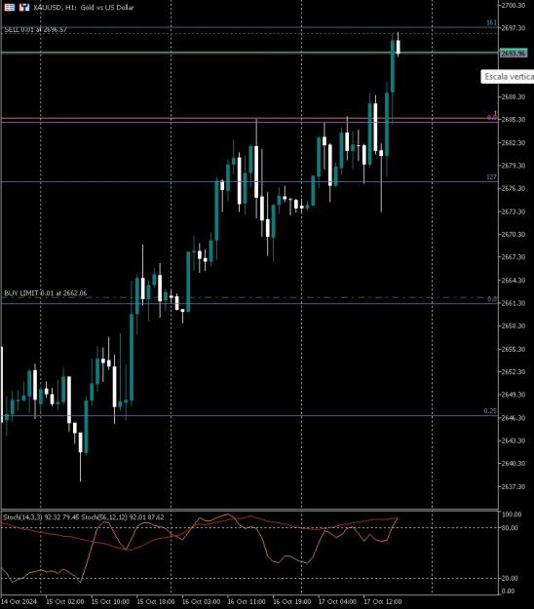Screen dimensions: 534x609
Task: Click the 2661.30 price scale label
Action: tap(514, 303)
